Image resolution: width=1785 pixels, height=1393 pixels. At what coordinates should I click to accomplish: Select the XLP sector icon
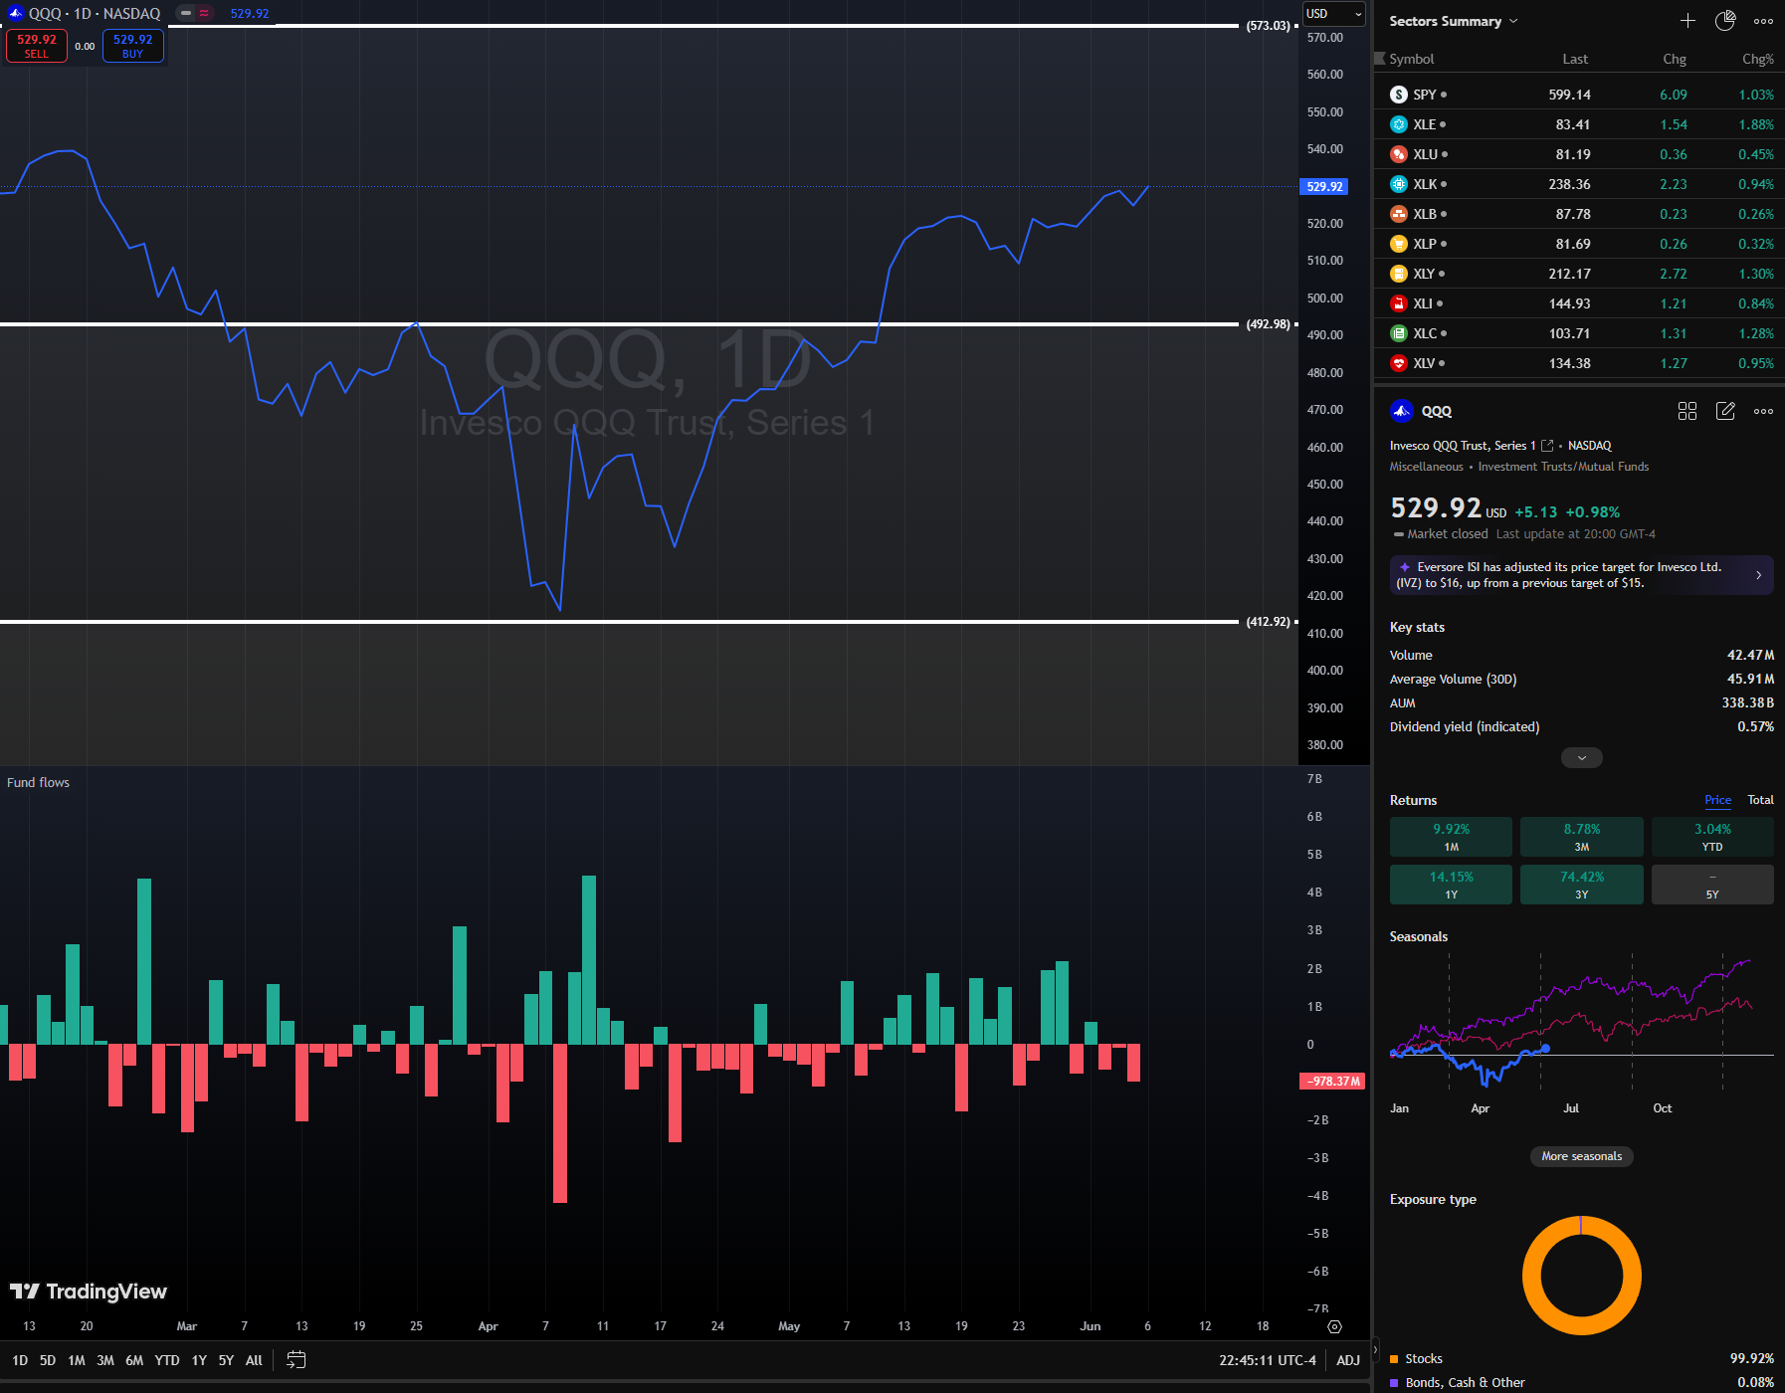coord(1399,244)
